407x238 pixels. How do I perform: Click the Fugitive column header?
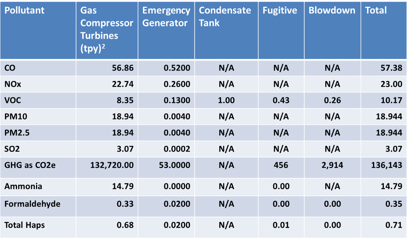[x=280, y=10]
